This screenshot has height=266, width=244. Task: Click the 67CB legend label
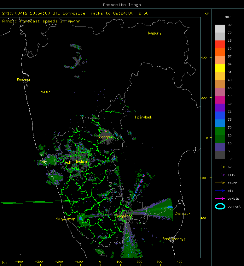click(231, 167)
